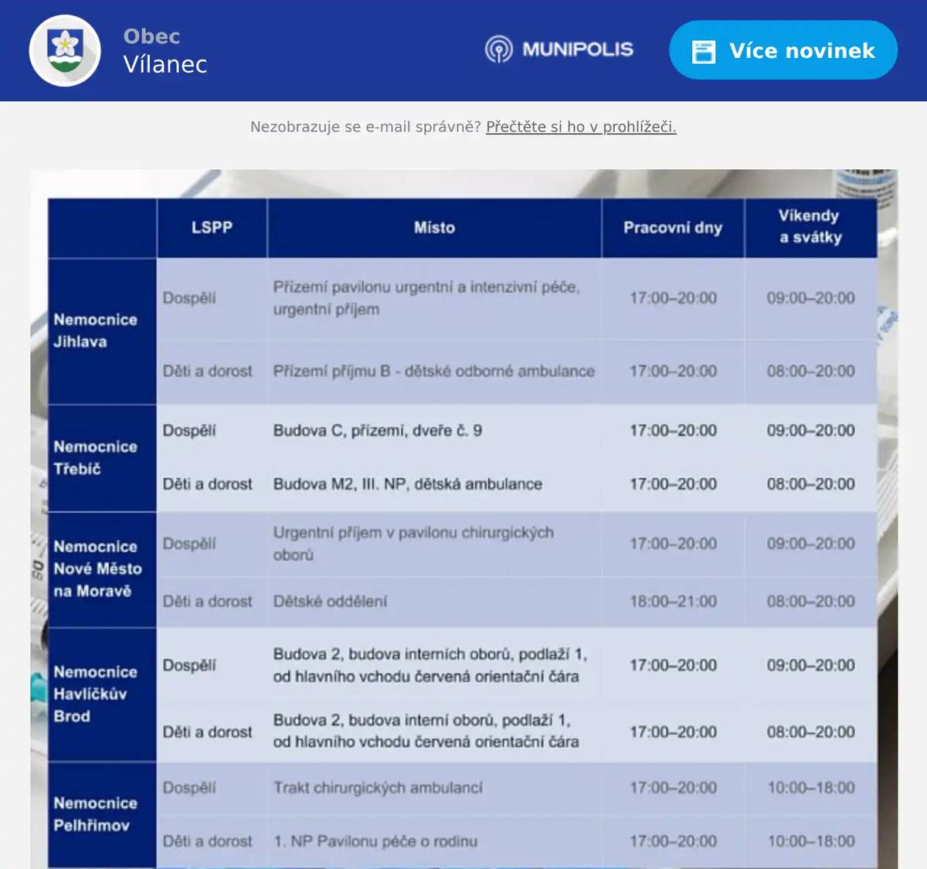Click the Munipolis broadcast signal icon
This screenshot has height=869, width=927.
(x=498, y=49)
